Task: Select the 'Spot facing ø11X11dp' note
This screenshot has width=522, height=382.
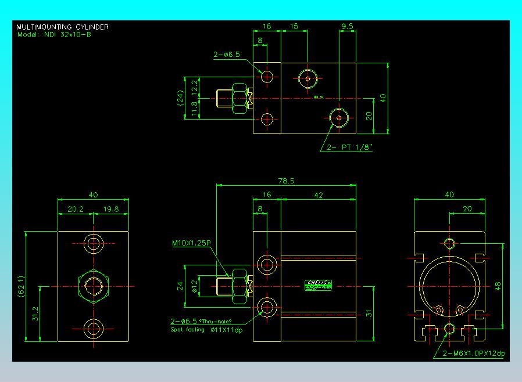Action: pos(206,330)
